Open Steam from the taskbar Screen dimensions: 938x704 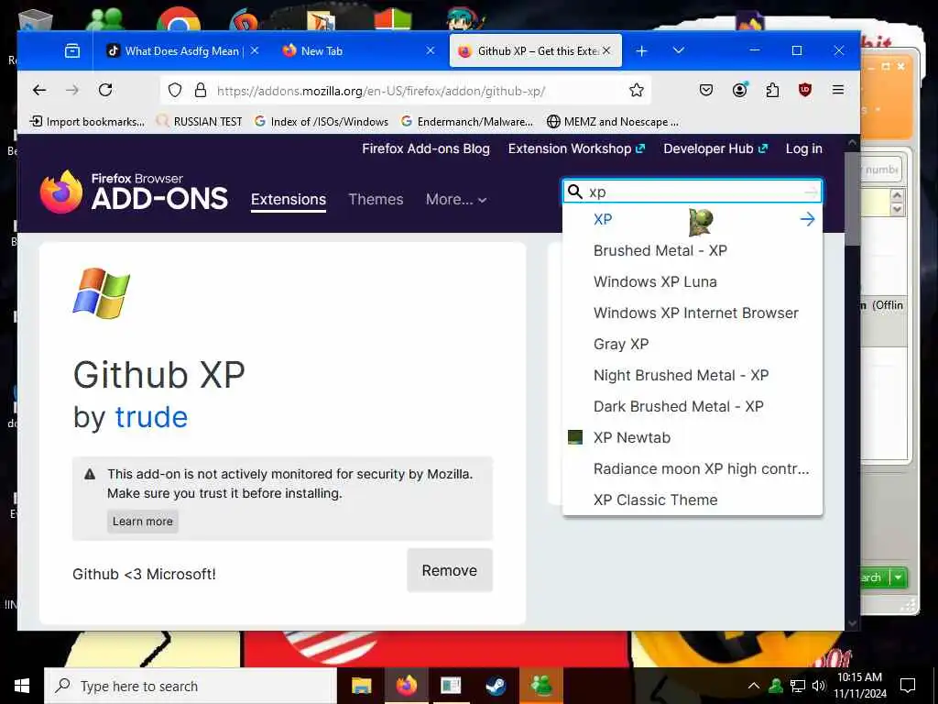click(x=496, y=686)
